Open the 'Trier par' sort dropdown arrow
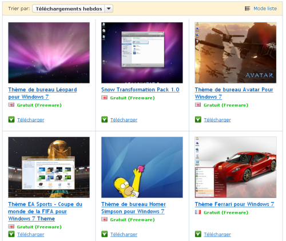This screenshot has width=286, height=241. coord(109,9)
